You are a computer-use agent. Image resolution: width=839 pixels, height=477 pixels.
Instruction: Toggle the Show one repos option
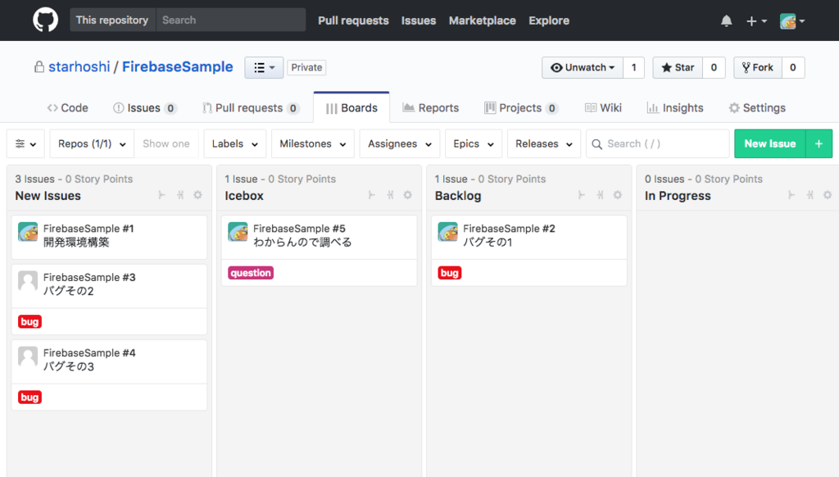166,143
